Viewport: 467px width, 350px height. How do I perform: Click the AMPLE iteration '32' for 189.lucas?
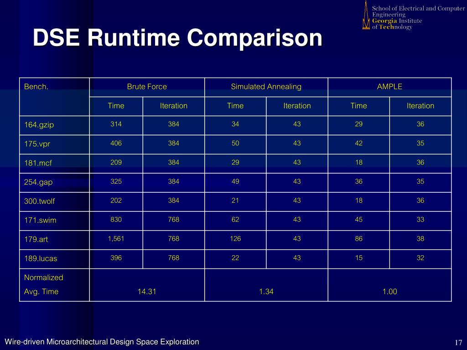click(x=420, y=258)
